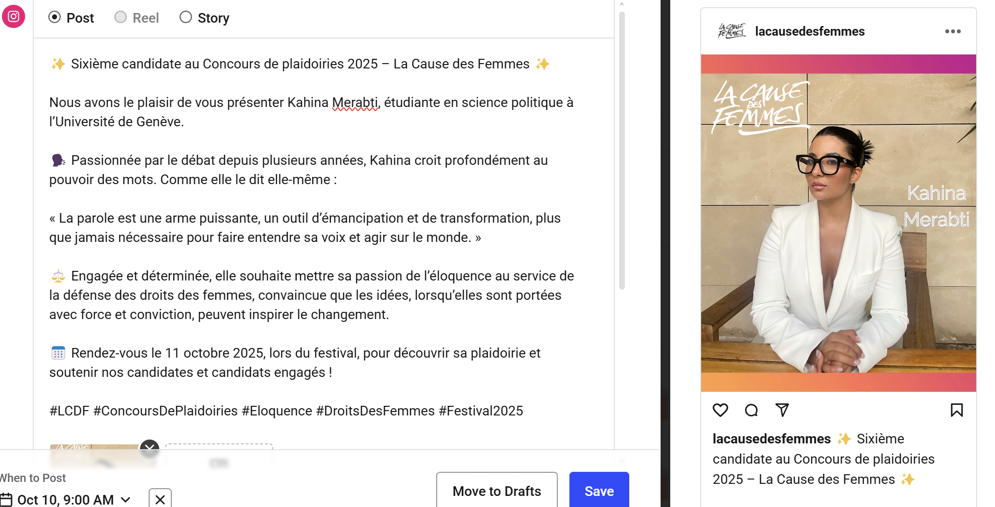Click lacausedesfemmes username in preview header
The width and height of the screenshot is (995, 507).
click(810, 31)
